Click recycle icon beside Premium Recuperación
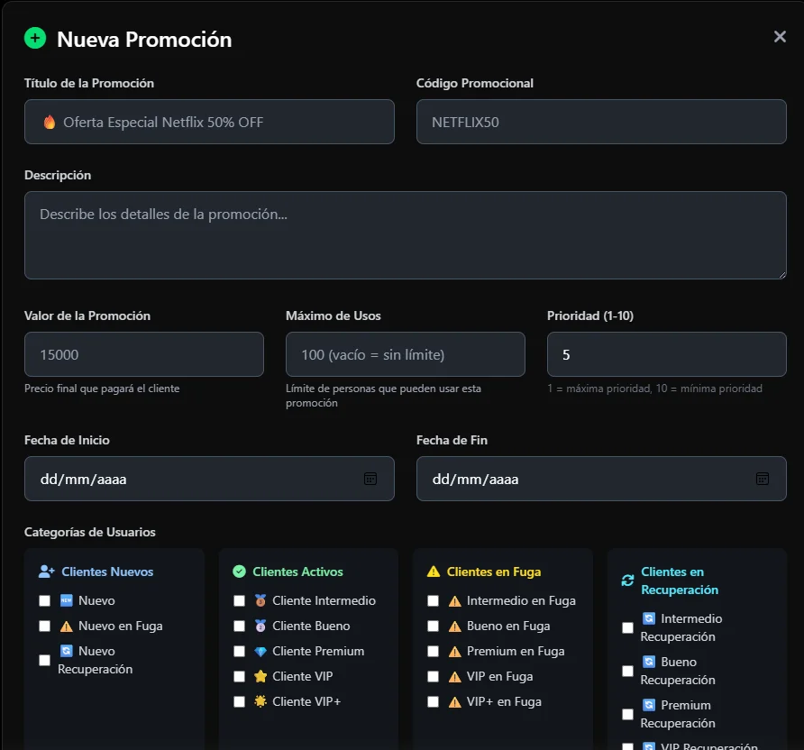This screenshot has width=804, height=750. pyautogui.click(x=649, y=705)
